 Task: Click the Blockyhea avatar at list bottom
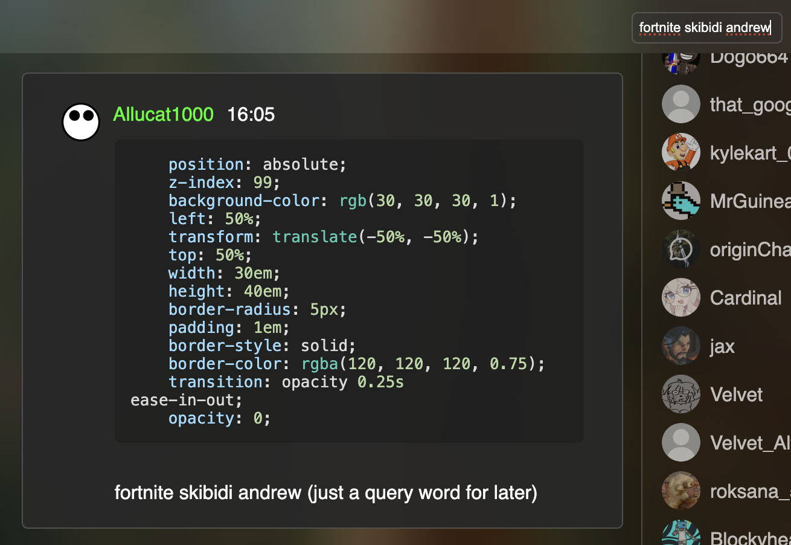(x=681, y=532)
